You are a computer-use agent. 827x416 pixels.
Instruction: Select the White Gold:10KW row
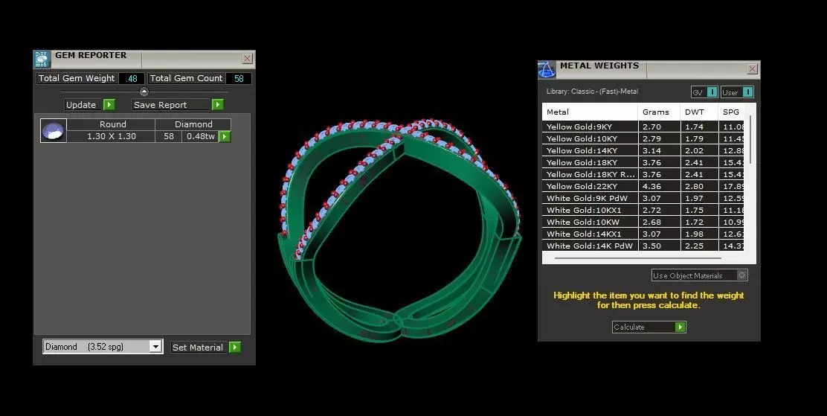pos(643,222)
